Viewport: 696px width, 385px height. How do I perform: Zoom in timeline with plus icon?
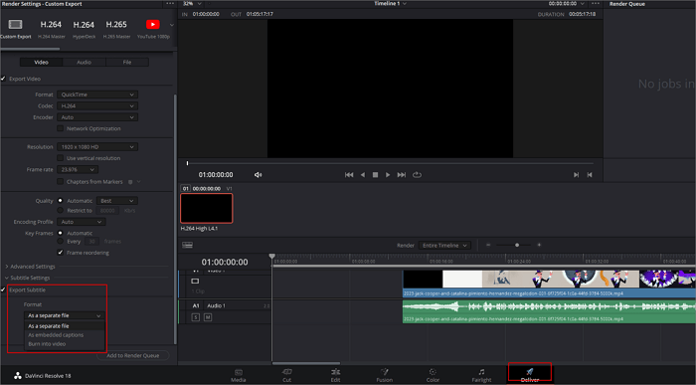[x=539, y=245]
